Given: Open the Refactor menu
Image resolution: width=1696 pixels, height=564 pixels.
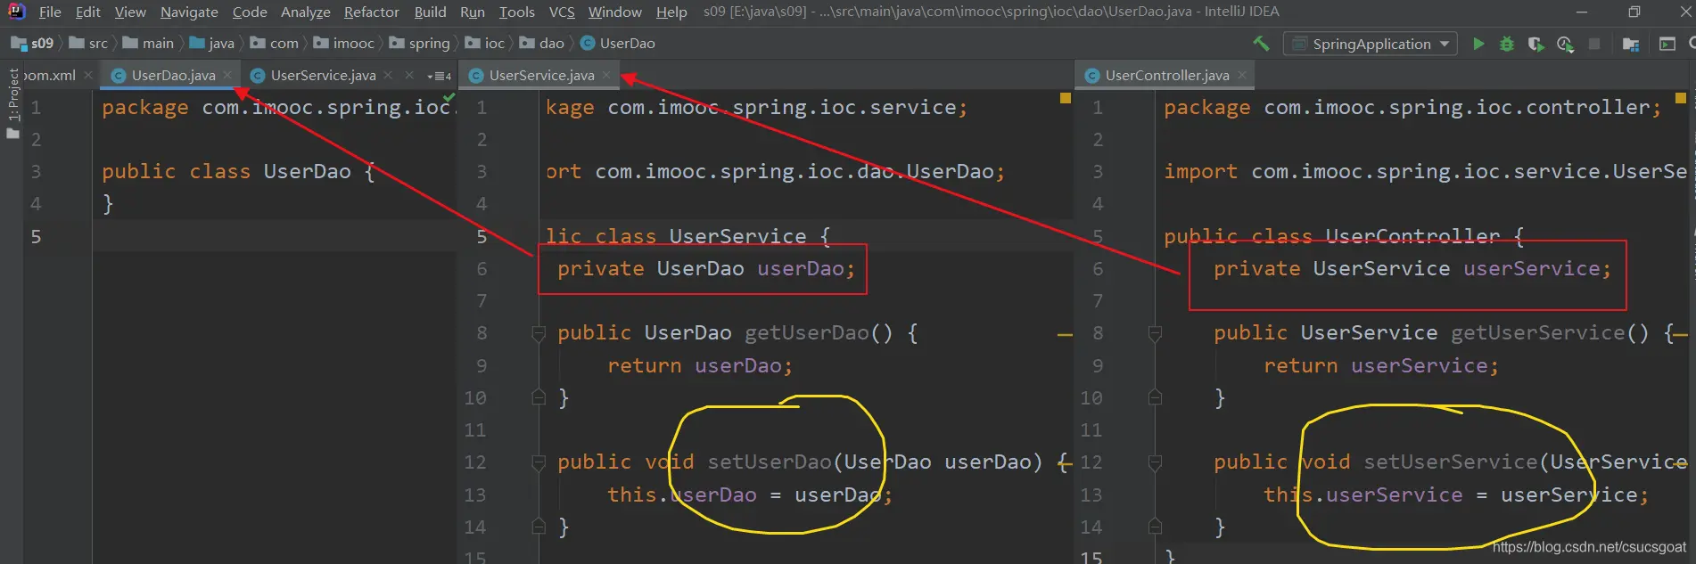Looking at the screenshot, I should [x=371, y=12].
